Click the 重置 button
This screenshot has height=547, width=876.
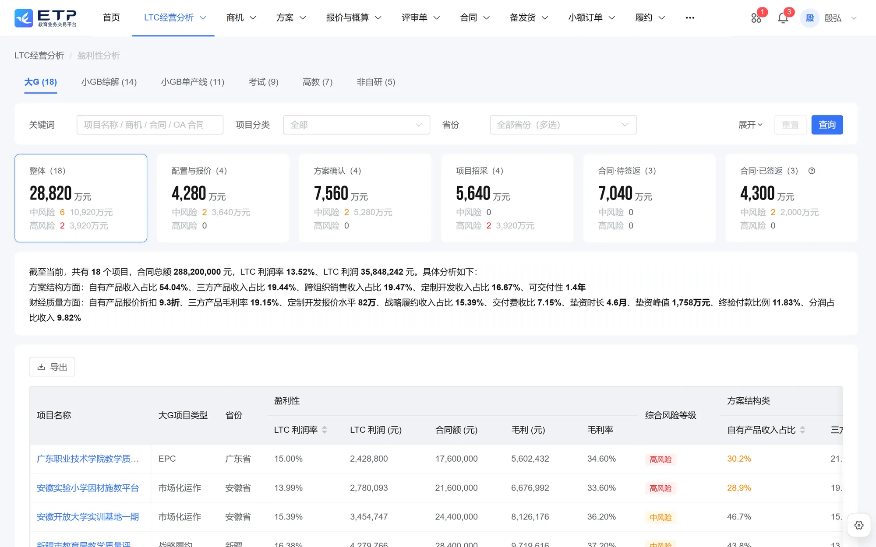point(790,125)
